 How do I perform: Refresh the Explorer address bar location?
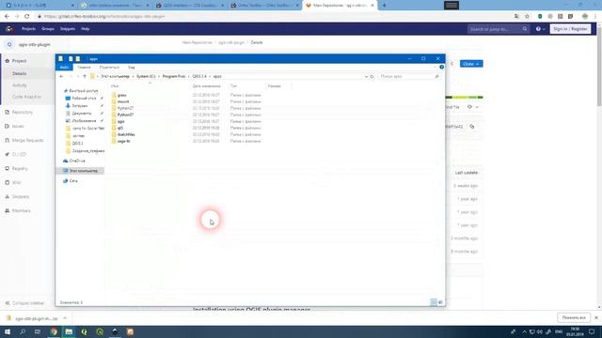372,77
